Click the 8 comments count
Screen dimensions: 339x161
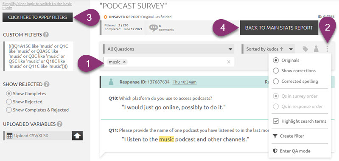(166, 28)
